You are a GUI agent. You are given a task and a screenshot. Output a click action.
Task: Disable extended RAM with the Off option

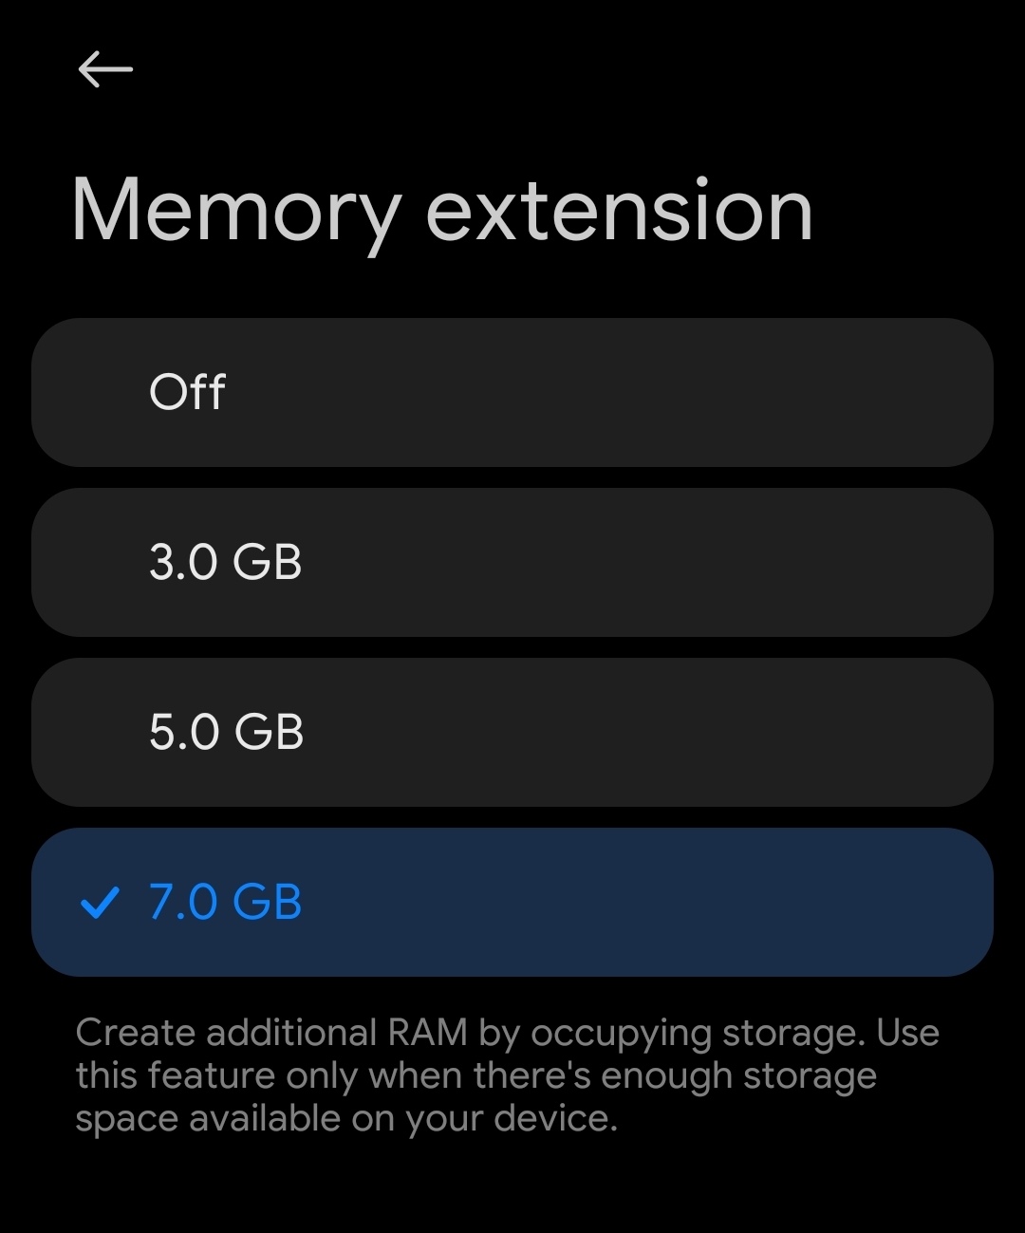(512, 392)
